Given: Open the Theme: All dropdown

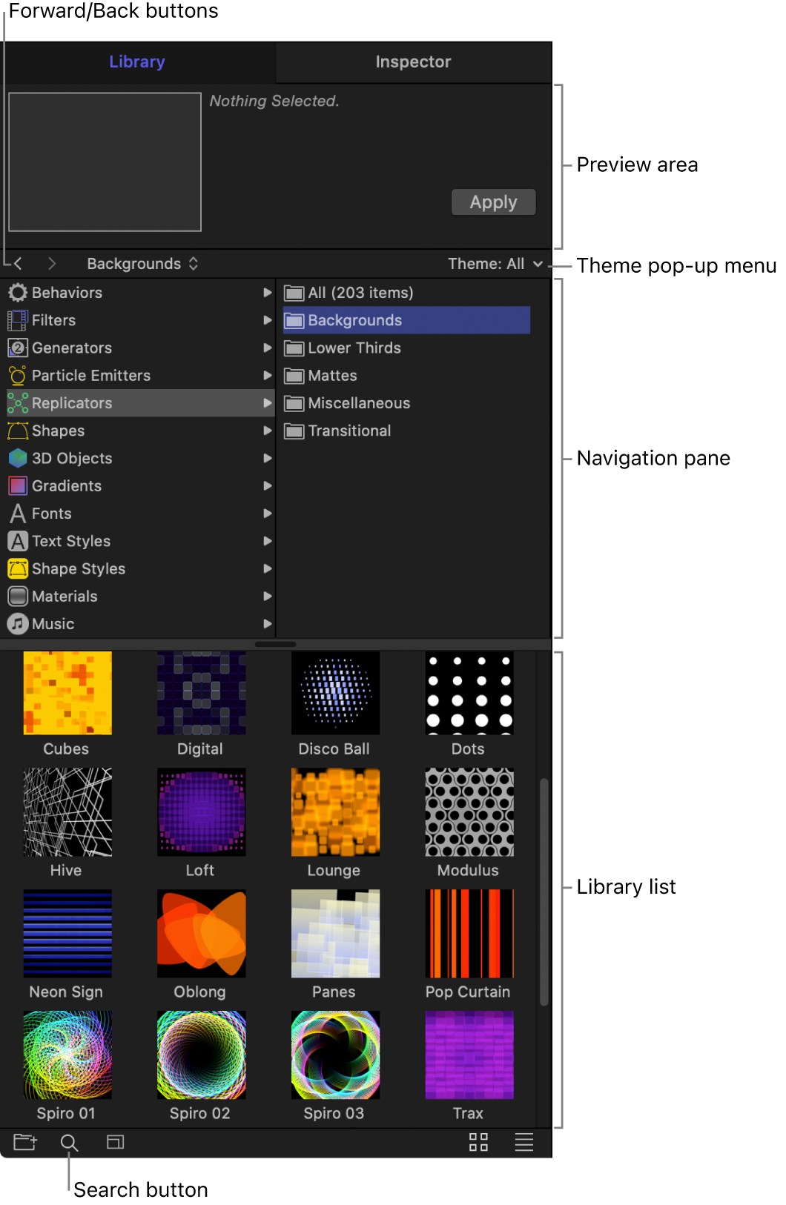Looking at the screenshot, I should tap(495, 264).
